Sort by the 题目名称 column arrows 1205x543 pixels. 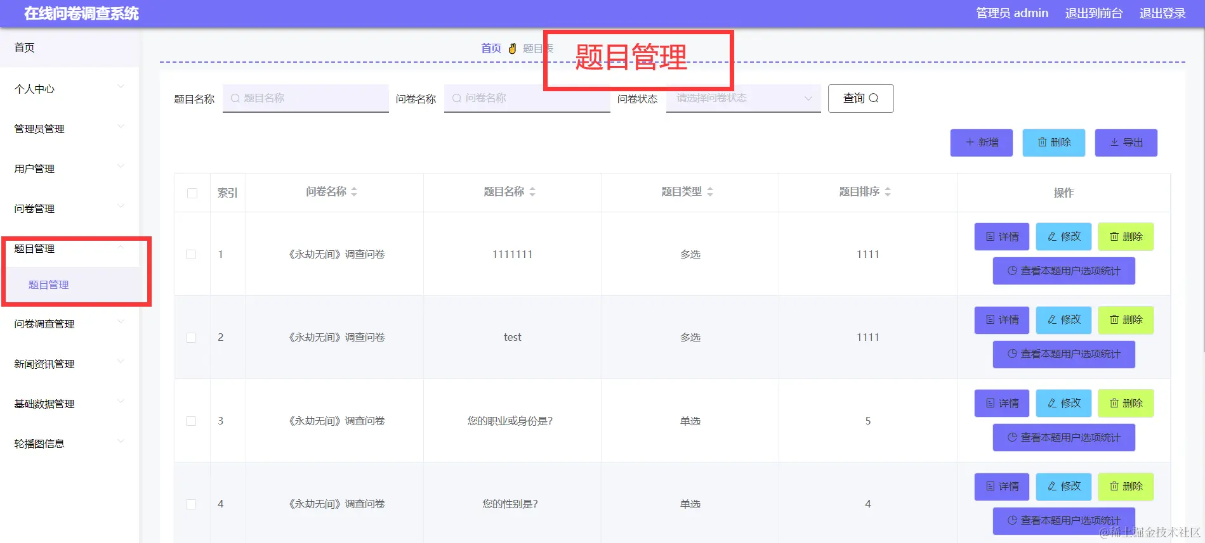pos(532,192)
